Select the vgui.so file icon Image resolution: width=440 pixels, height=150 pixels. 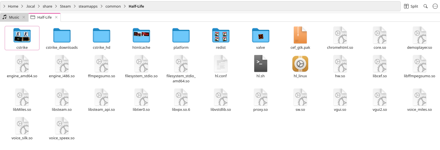340,97
